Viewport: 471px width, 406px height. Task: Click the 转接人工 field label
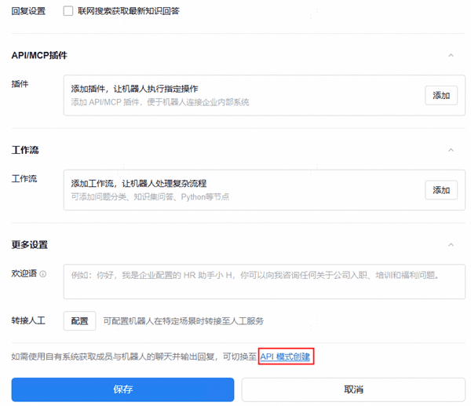click(29, 320)
